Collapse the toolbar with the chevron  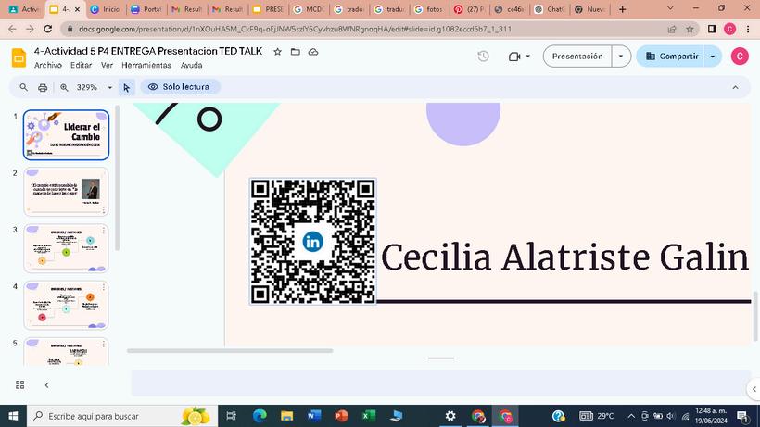(735, 88)
